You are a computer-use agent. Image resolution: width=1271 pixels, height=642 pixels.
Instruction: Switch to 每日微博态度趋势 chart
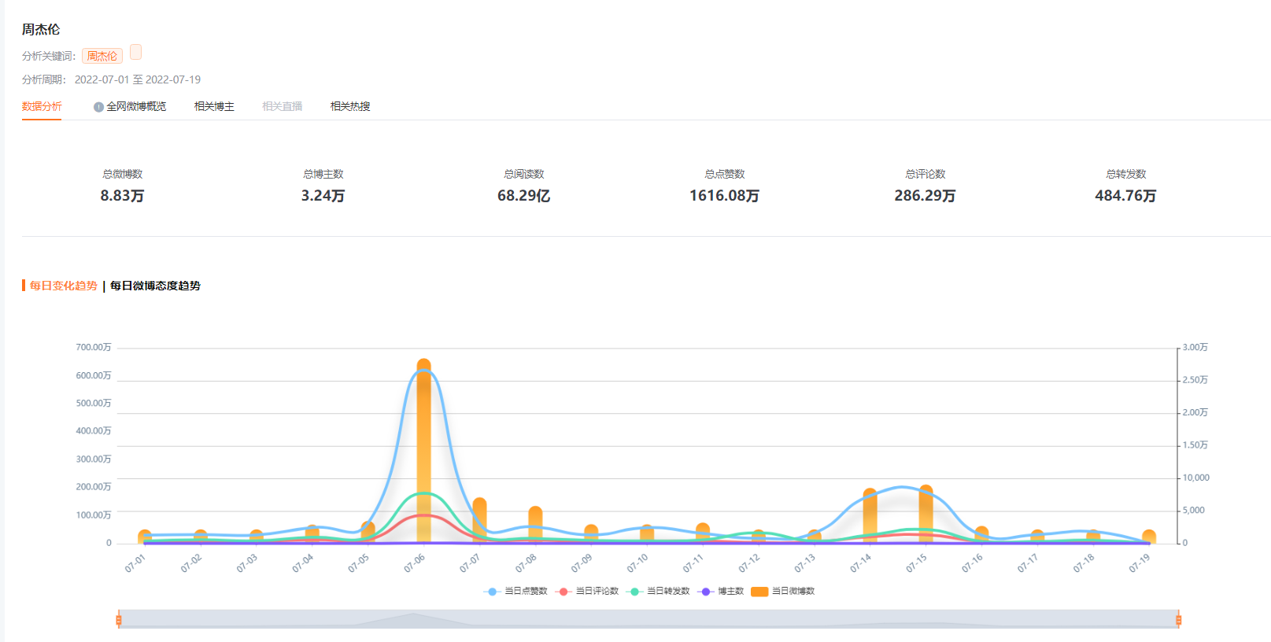(155, 286)
